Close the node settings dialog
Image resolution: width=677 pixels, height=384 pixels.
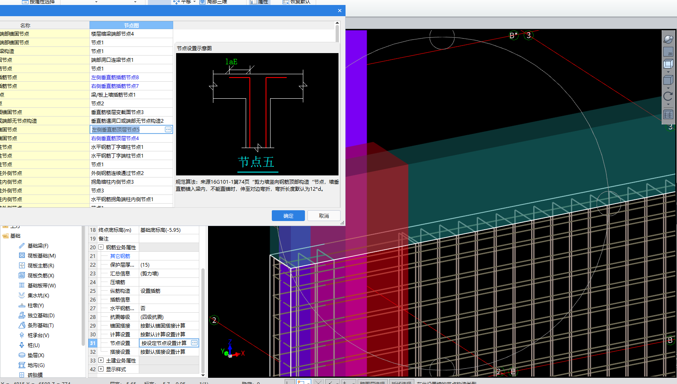tap(340, 11)
